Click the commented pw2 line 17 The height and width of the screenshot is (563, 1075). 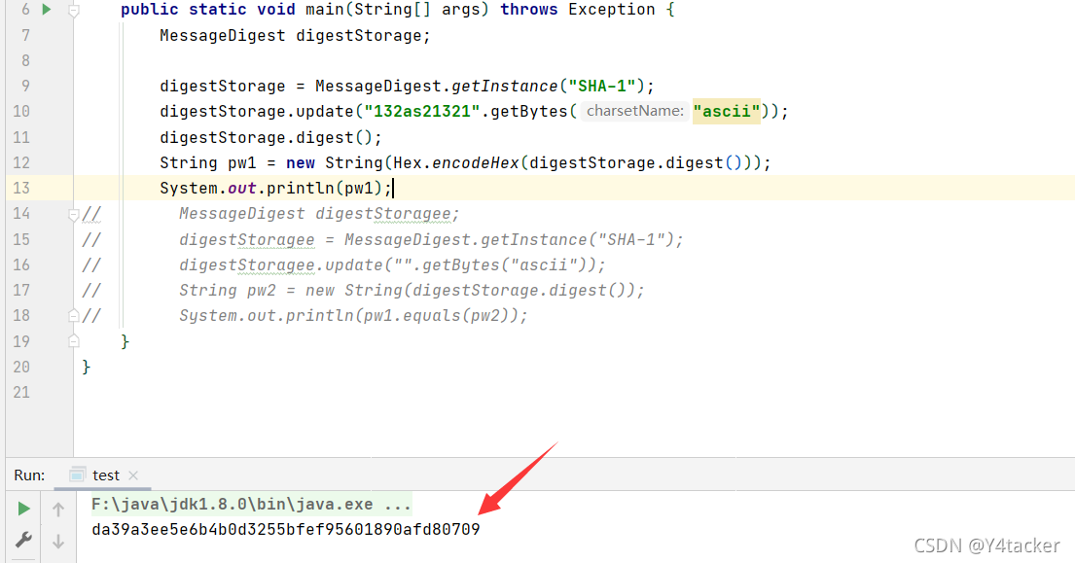(412, 291)
